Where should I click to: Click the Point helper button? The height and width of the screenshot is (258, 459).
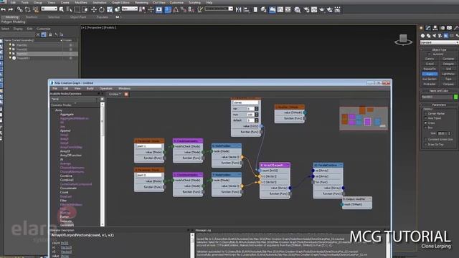pos(430,74)
